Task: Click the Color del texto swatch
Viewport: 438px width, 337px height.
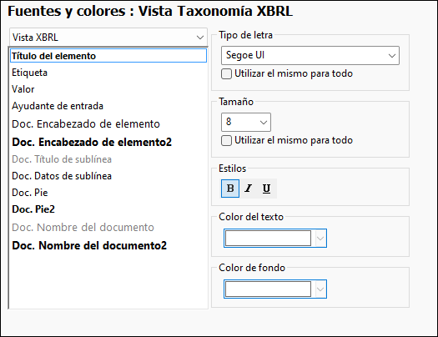Action: click(268, 239)
